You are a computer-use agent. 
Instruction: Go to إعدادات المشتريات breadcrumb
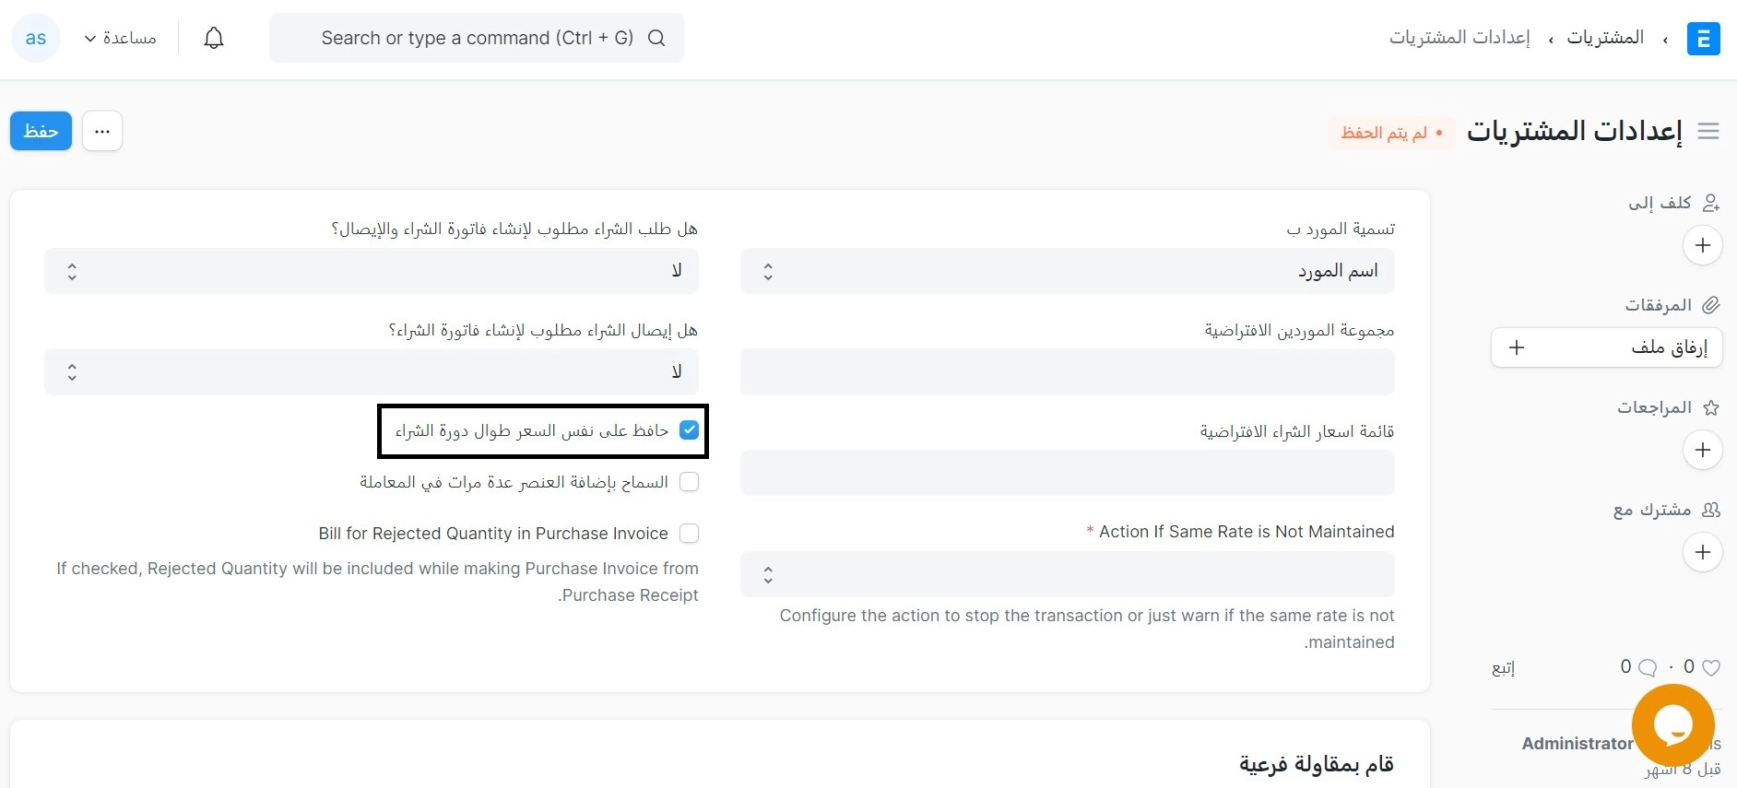point(1459,38)
